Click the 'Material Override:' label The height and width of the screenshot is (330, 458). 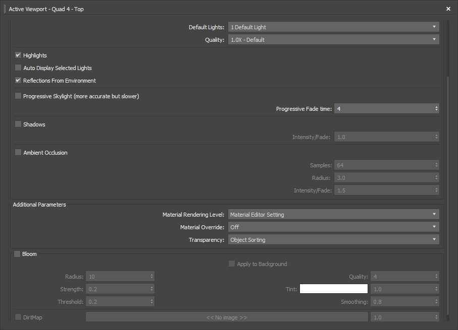tap(202, 227)
